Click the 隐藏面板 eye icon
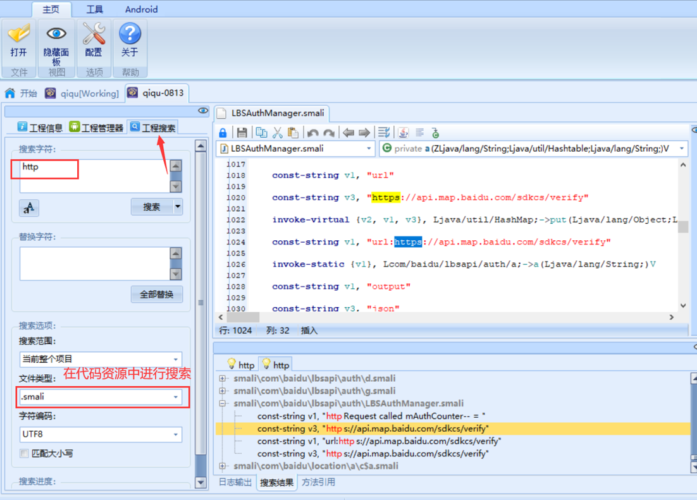Image resolution: width=697 pixels, height=500 pixels. 56,34
